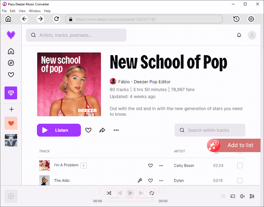Open the Edit menu
The height and width of the screenshot is (207, 264).
[x=13, y=11]
